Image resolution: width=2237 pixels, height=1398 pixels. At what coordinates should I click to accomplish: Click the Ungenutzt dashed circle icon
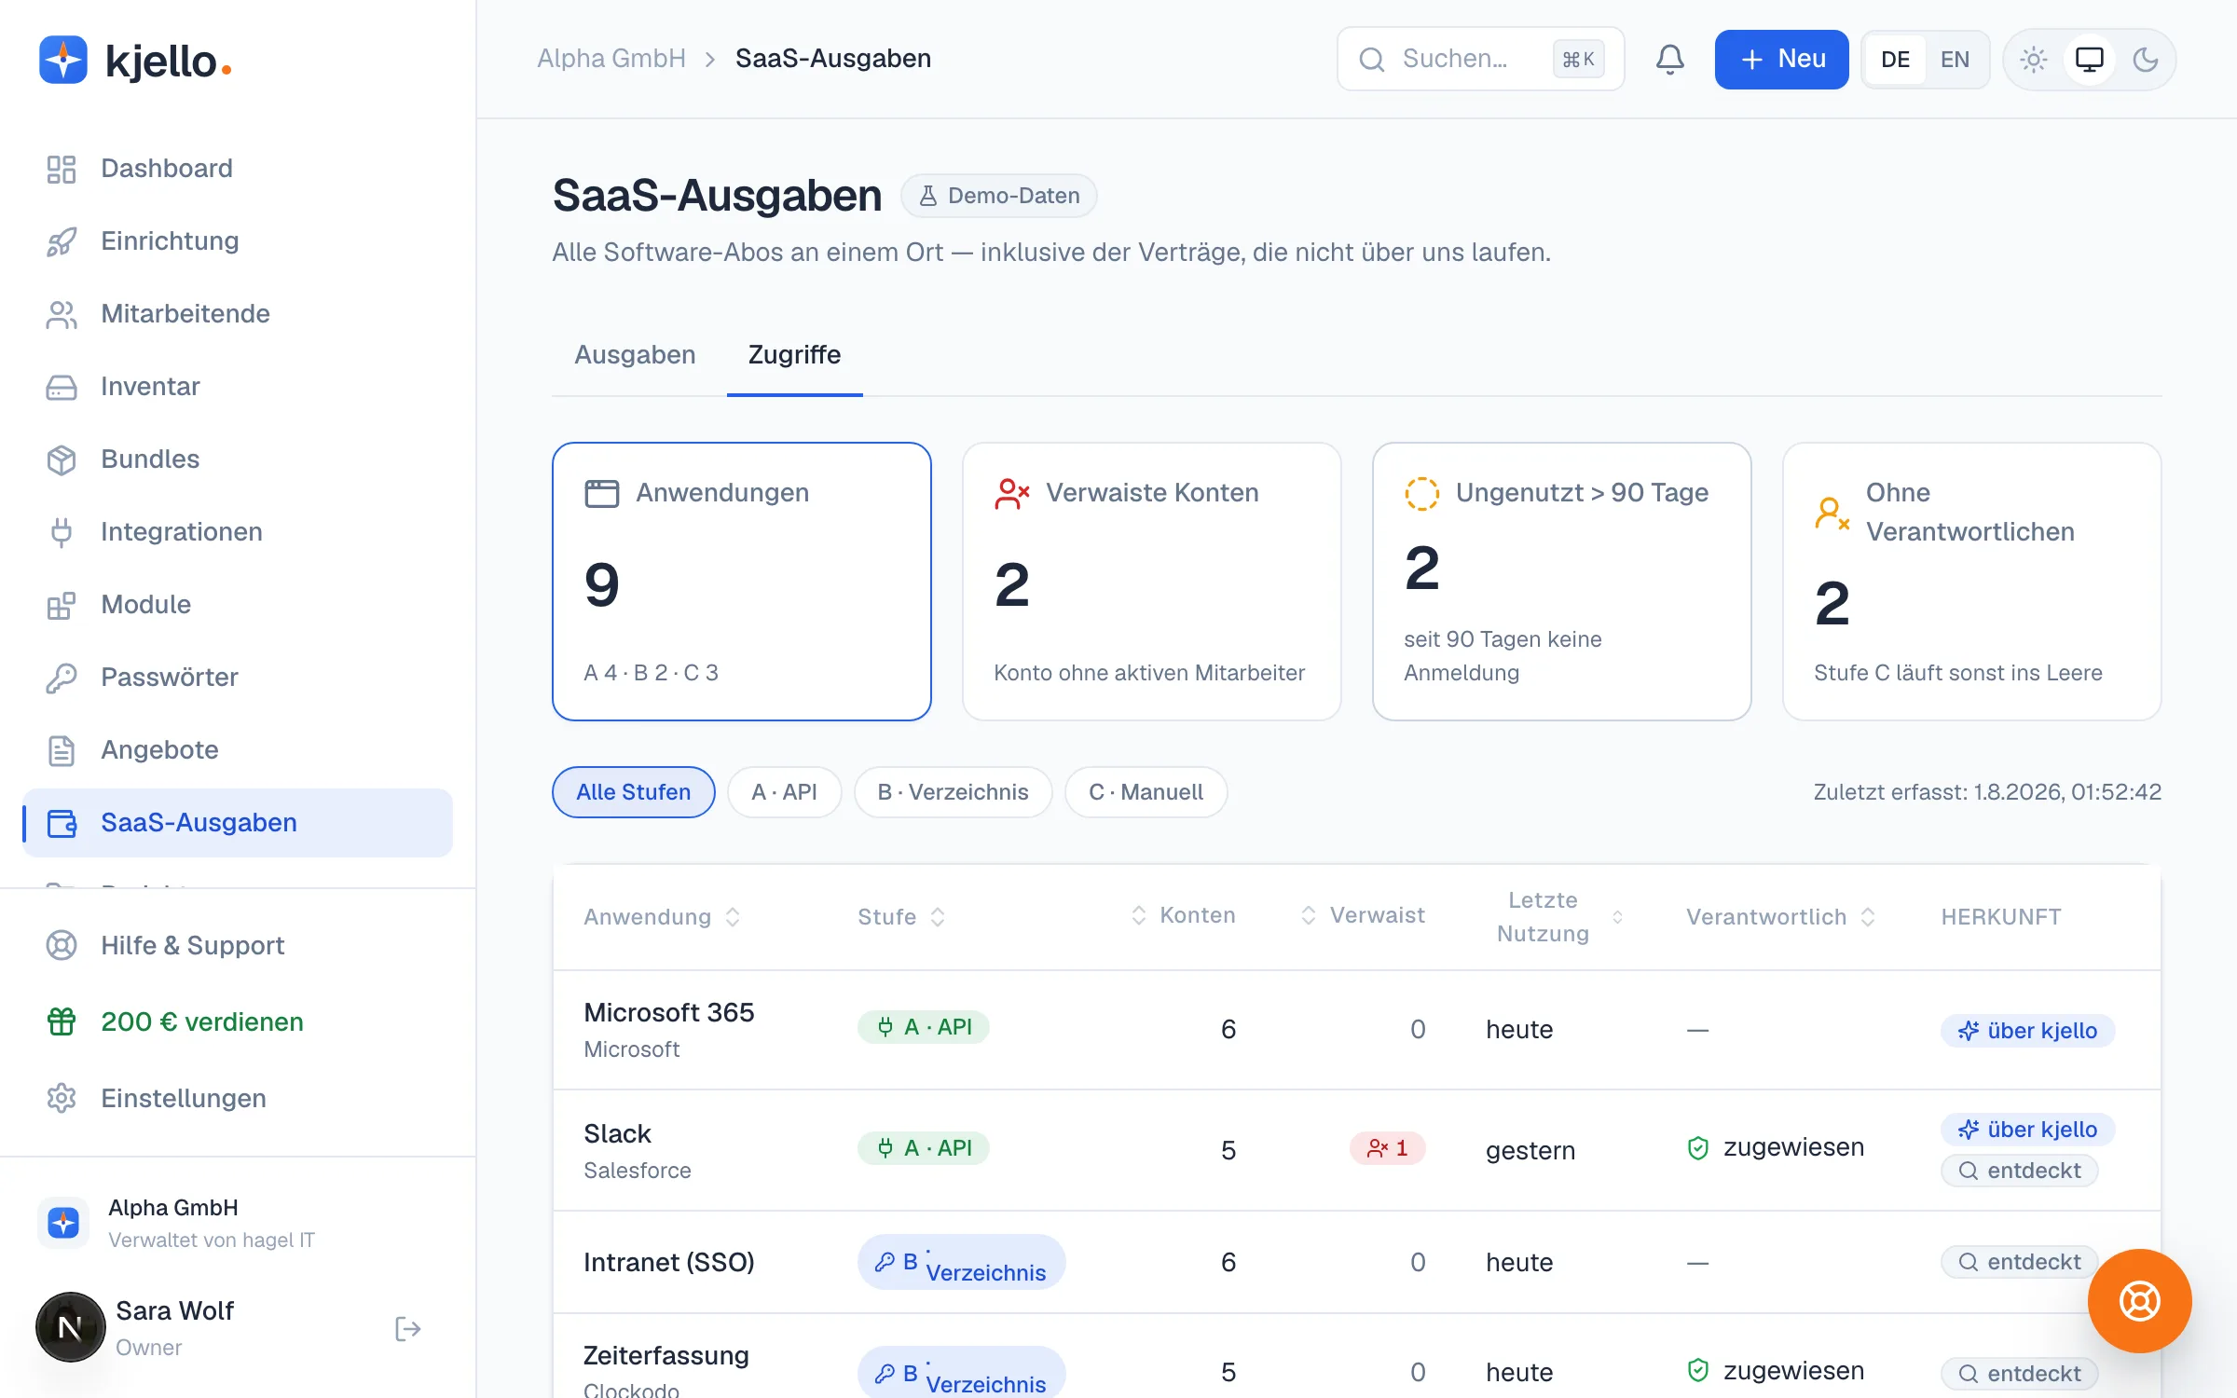click(x=1421, y=493)
